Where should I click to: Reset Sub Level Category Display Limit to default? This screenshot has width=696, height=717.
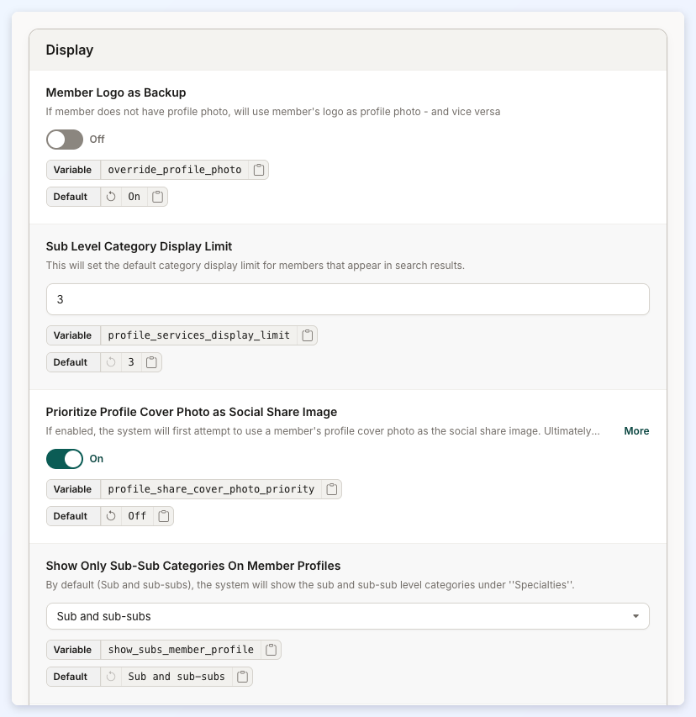click(111, 362)
